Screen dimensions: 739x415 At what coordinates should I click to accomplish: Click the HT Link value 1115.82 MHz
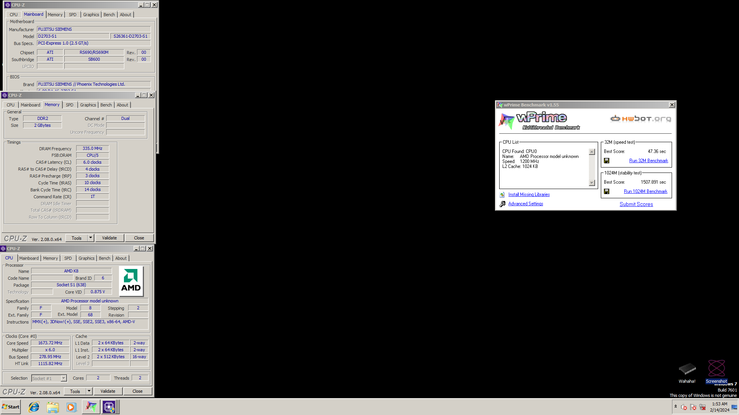tap(50, 364)
